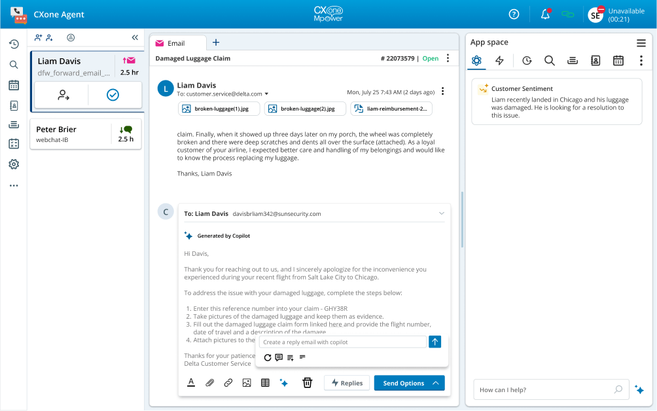Viewport: 657px width, 411px height.
Task: Open the WEM checklist calendar icon in left sidebar
Action: tap(14, 144)
